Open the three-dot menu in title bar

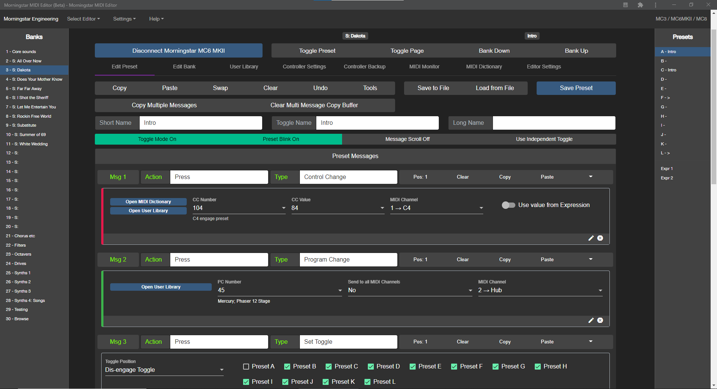tap(655, 5)
